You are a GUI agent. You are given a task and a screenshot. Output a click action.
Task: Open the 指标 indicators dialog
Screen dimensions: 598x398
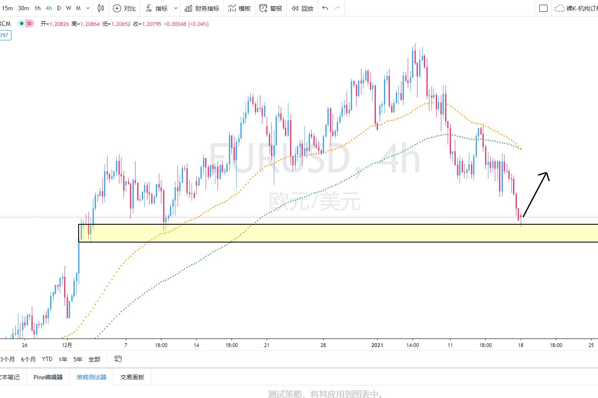tap(157, 8)
